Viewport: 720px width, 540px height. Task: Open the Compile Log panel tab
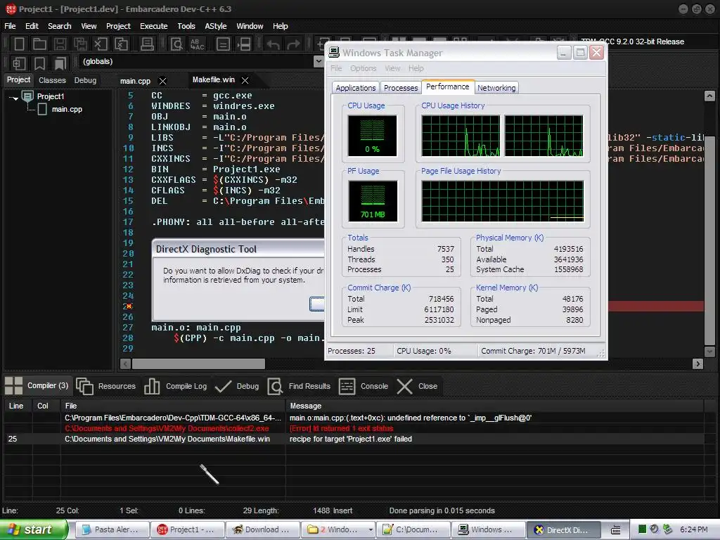[175, 386]
